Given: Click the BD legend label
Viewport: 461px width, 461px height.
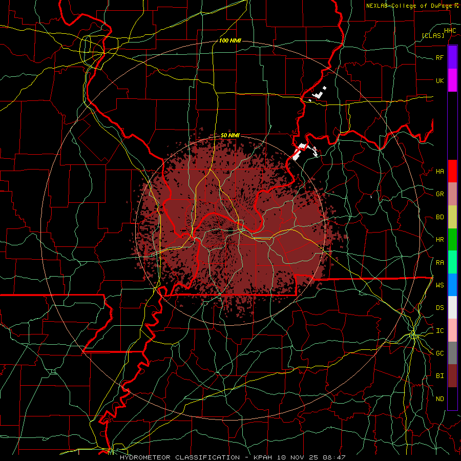Looking at the screenshot, I should [x=440, y=217].
